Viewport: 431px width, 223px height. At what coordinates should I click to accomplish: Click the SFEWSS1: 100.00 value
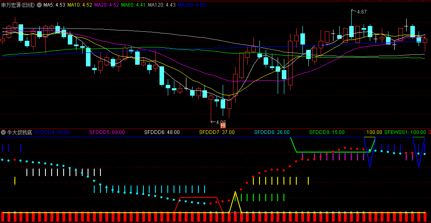point(405,132)
